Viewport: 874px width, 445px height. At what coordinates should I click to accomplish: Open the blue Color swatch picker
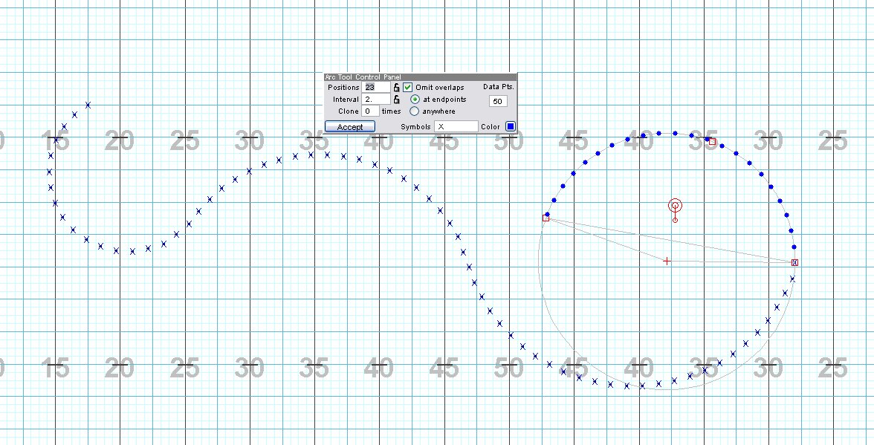coord(510,126)
